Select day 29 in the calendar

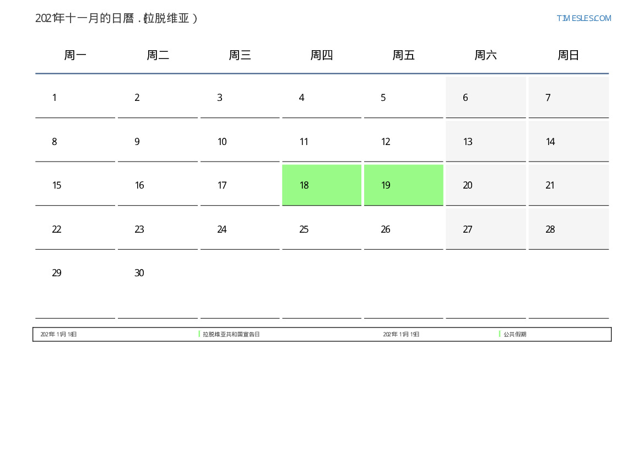click(x=75, y=286)
